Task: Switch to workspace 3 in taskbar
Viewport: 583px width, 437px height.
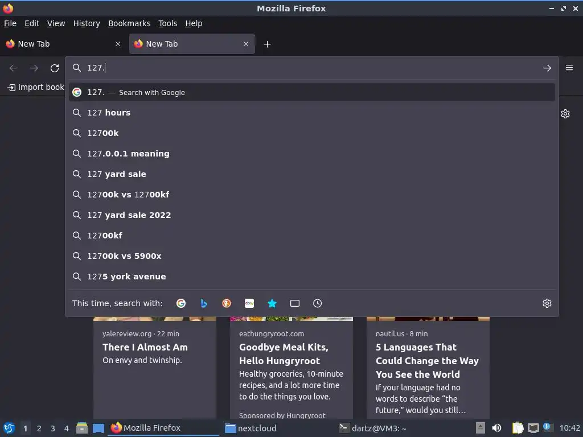Action: pyautogui.click(x=53, y=428)
